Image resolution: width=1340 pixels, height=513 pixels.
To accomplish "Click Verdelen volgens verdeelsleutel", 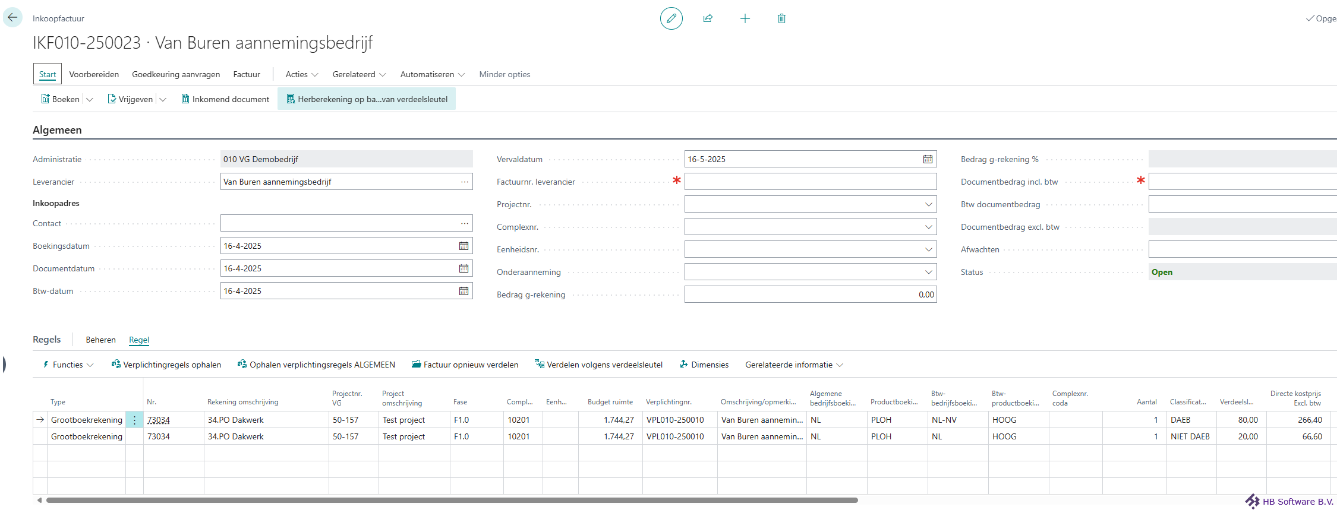I will point(598,365).
